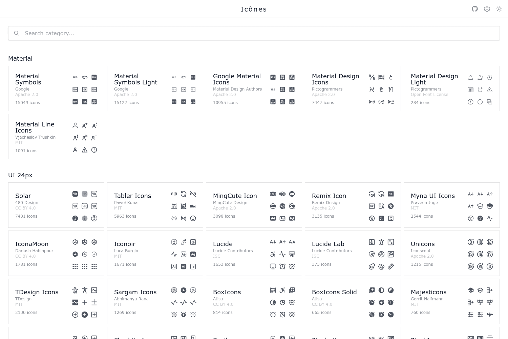Click the warning triangle in Material Design Light

pos(490,90)
